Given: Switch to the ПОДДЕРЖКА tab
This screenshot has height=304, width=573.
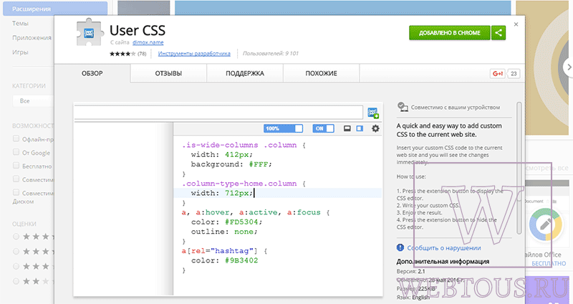Looking at the screenshot, I should click(245, 73).
